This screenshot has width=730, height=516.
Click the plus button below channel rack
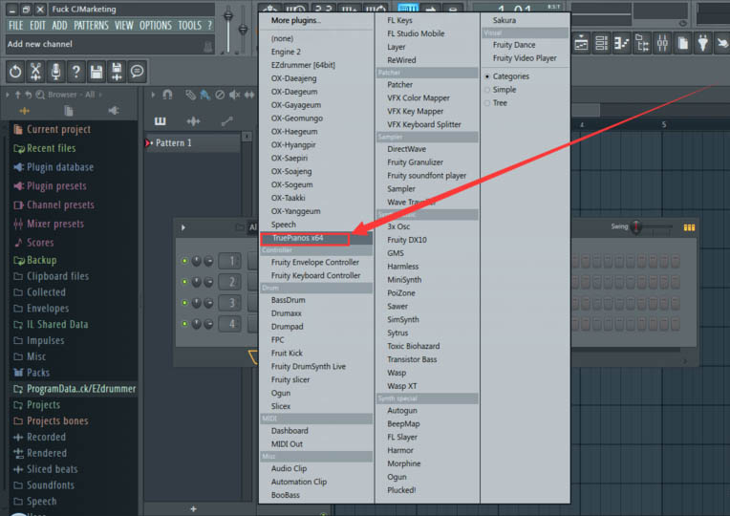193,509
